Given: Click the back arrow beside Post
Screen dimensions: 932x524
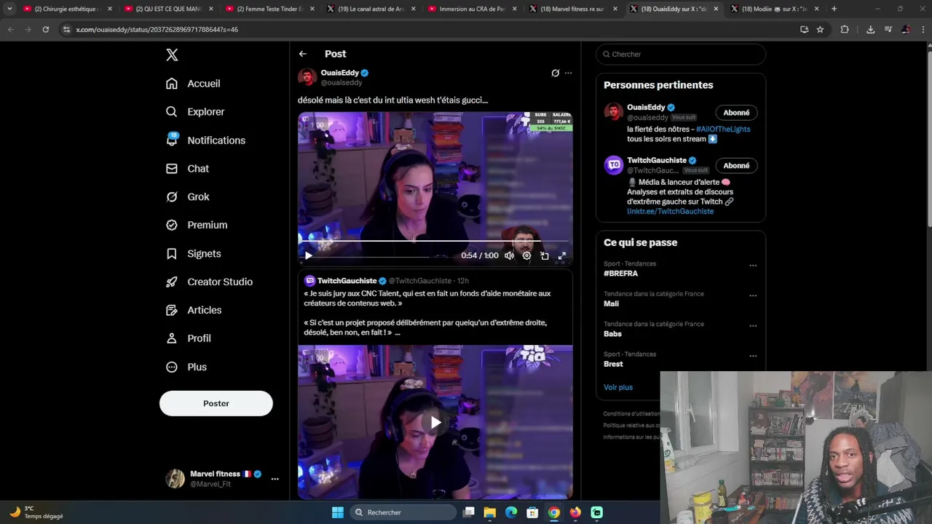Looking at the screenshot, I should tap(302, 54).
